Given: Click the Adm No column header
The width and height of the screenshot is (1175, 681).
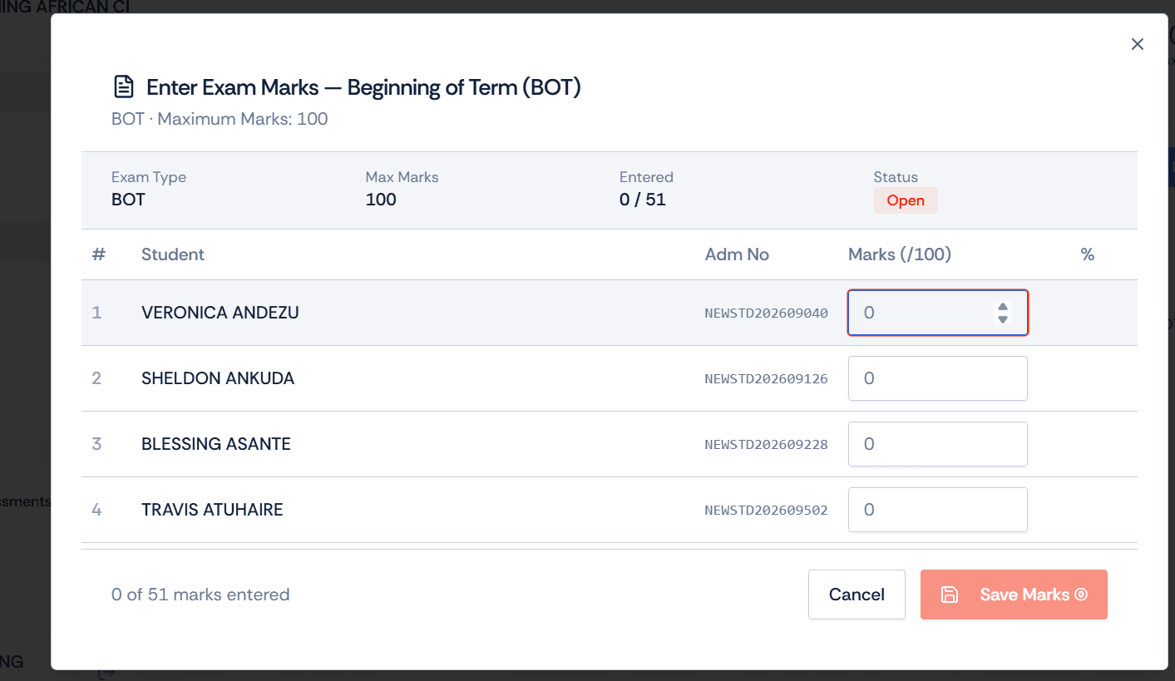Looking at the screenshot, I should point(737,254).
